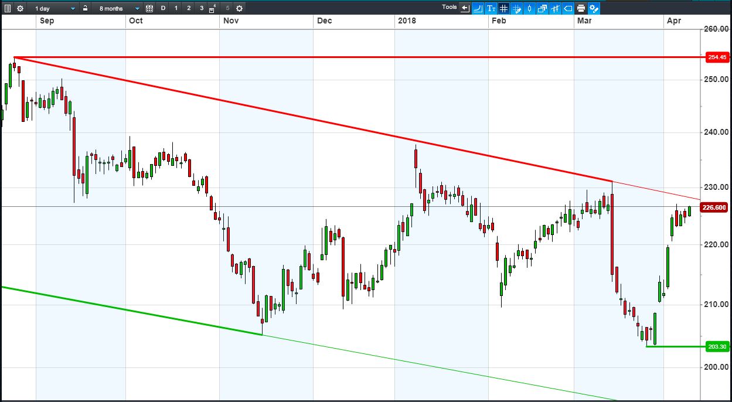Click the 240.00 price axis label
The image size is (732, 402).
coord(716,132)
